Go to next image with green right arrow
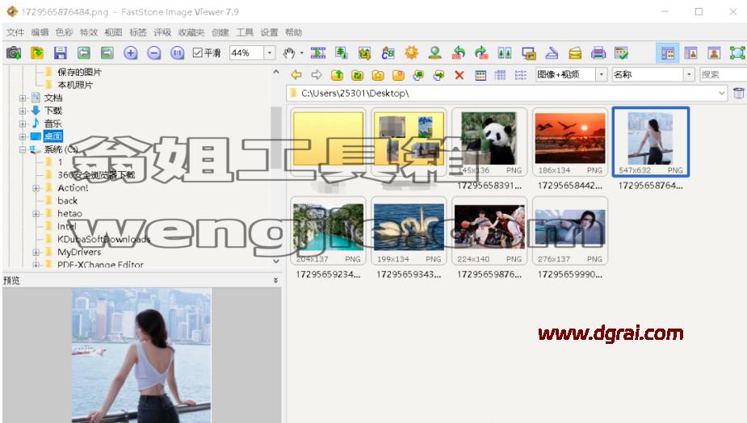The height and width of the screenshot is (423, 747). (107, 52)
